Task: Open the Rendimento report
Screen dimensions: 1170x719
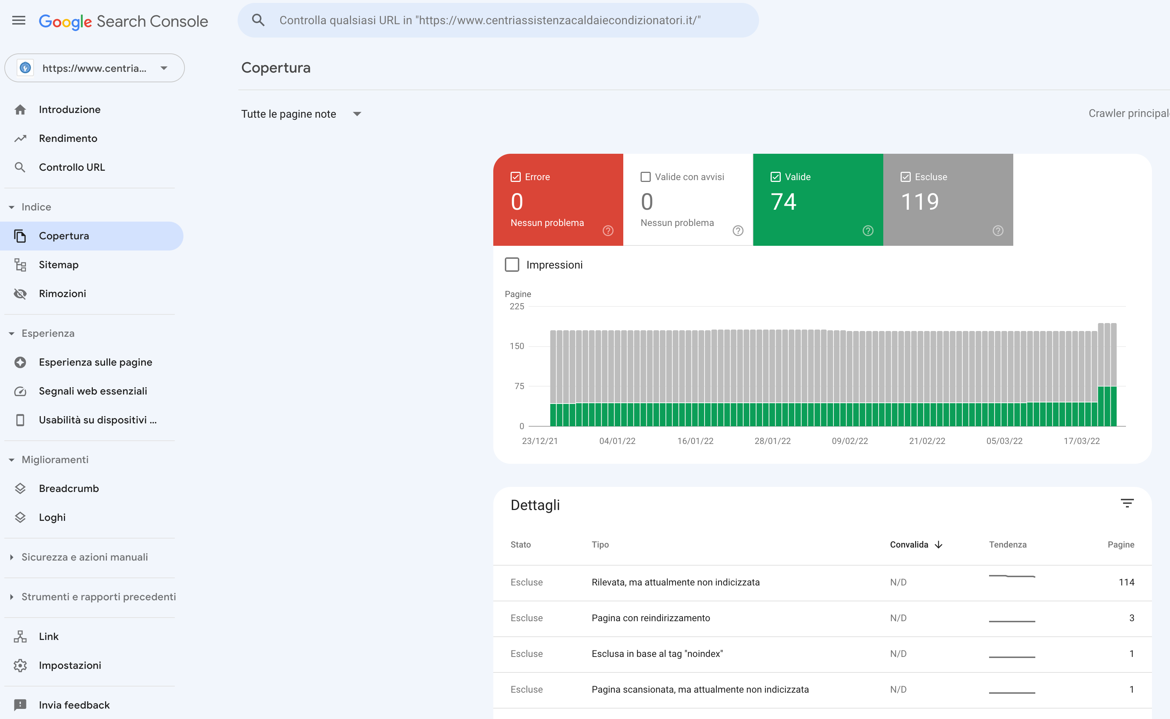Action: coord(68,138)
